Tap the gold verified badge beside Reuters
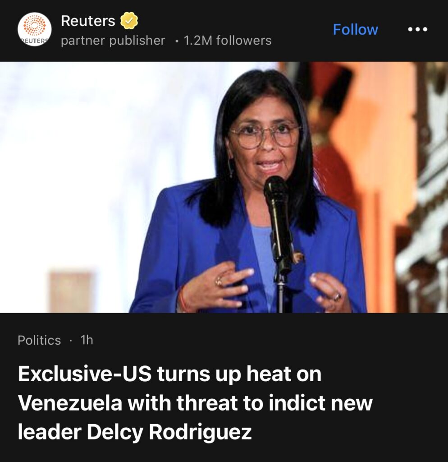The image size is (448, 462). (x=129, y=21)
